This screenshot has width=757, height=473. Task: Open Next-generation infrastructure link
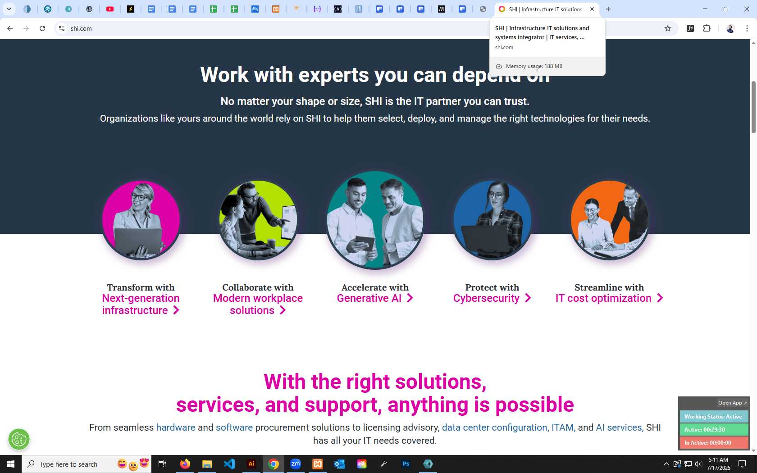pyautogui.click(x=141, y=304)
